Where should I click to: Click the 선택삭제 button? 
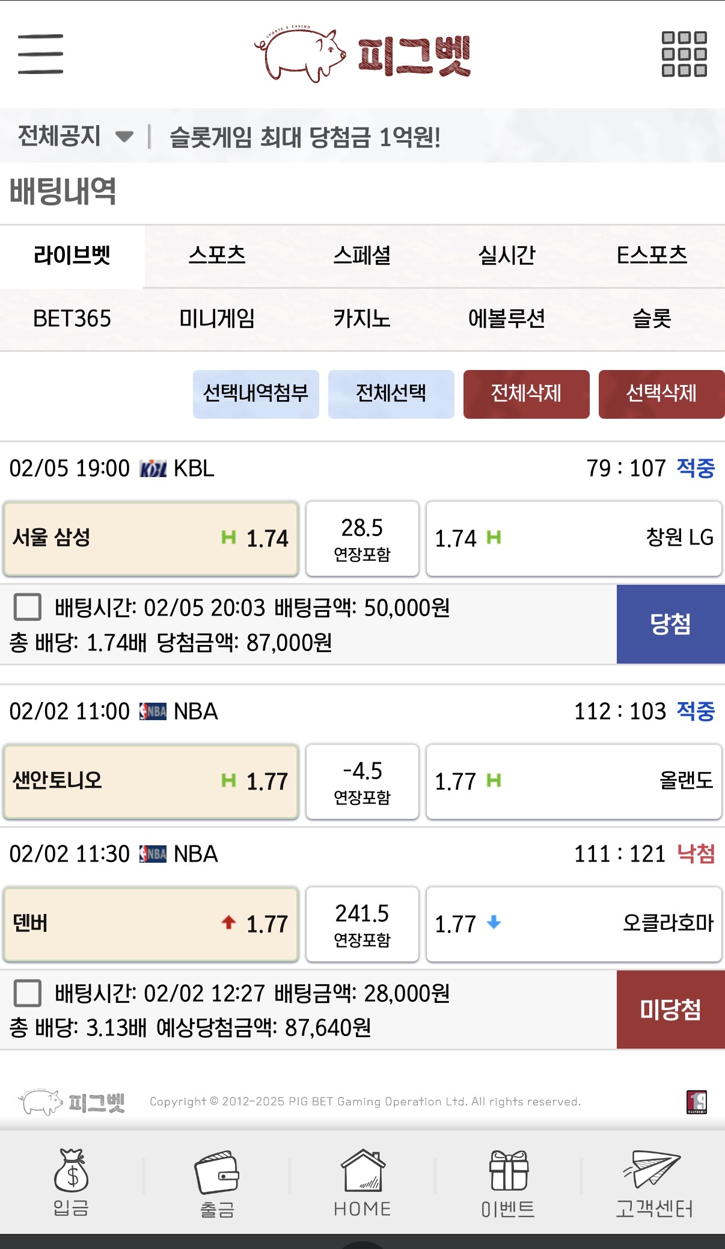tap(661, 394)
